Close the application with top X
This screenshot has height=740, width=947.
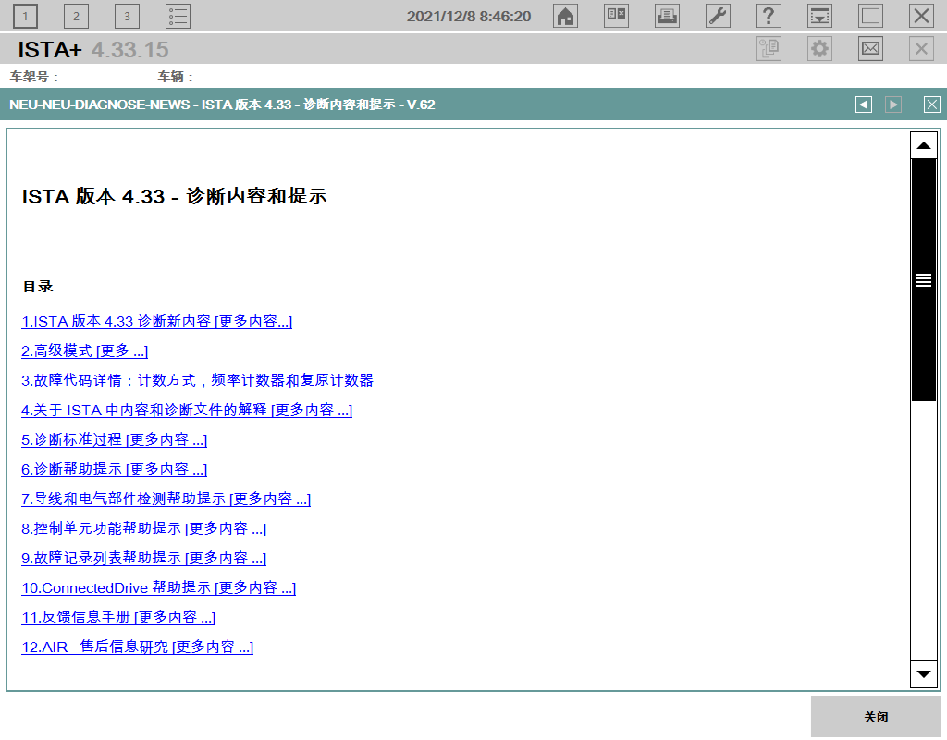922,17
